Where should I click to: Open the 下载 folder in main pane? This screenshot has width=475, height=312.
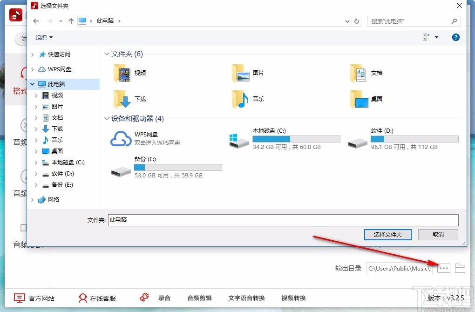coord(129,99)
